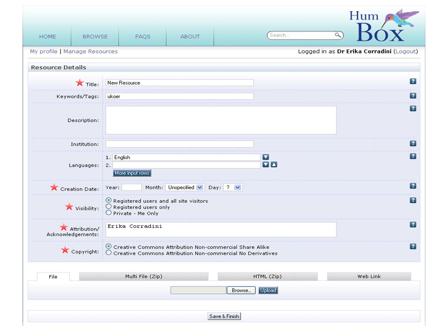The height and width of the screenshot is (326, 434).
Task: Select Private - Me Only visibility
Action: pos(108,213)
